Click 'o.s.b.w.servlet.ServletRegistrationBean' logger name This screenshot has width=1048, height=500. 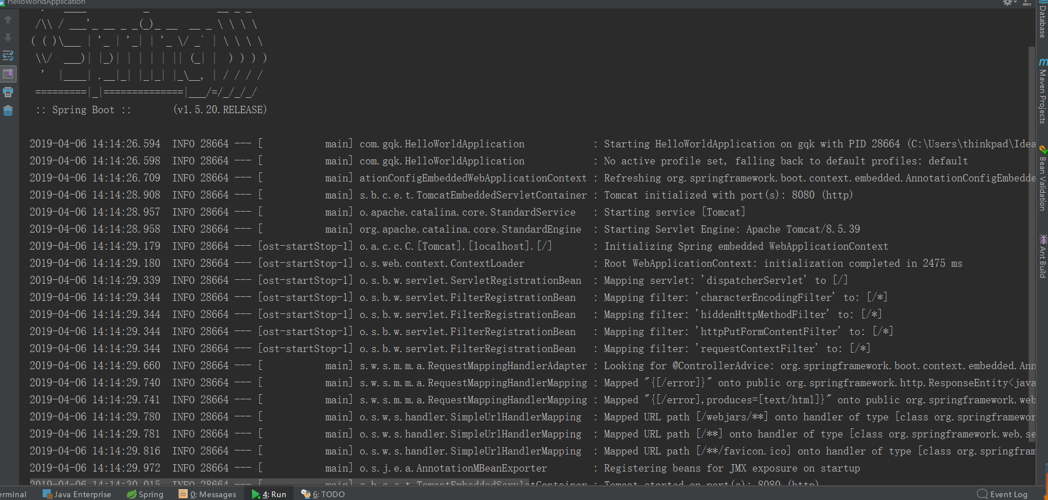click(x=470, y=280)
